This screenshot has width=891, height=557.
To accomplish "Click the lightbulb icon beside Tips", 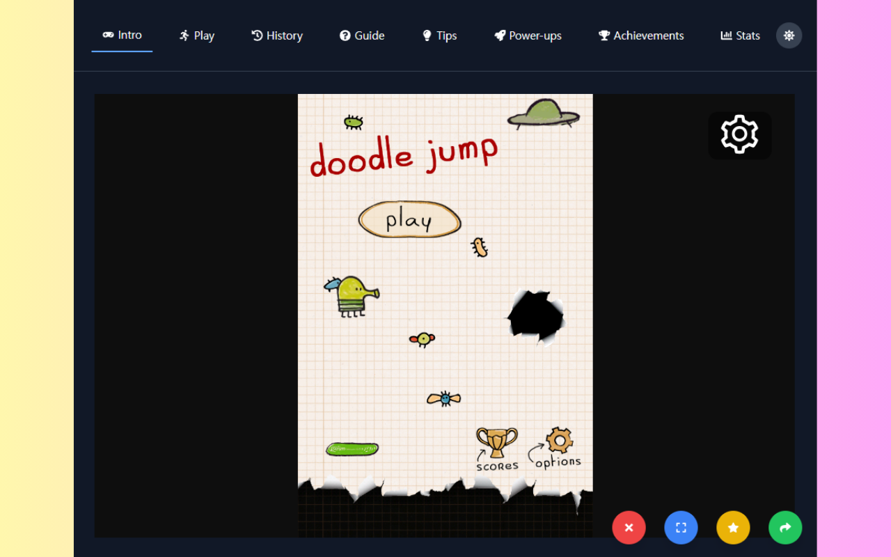I will pyautogui.click(x=425, y=35).
